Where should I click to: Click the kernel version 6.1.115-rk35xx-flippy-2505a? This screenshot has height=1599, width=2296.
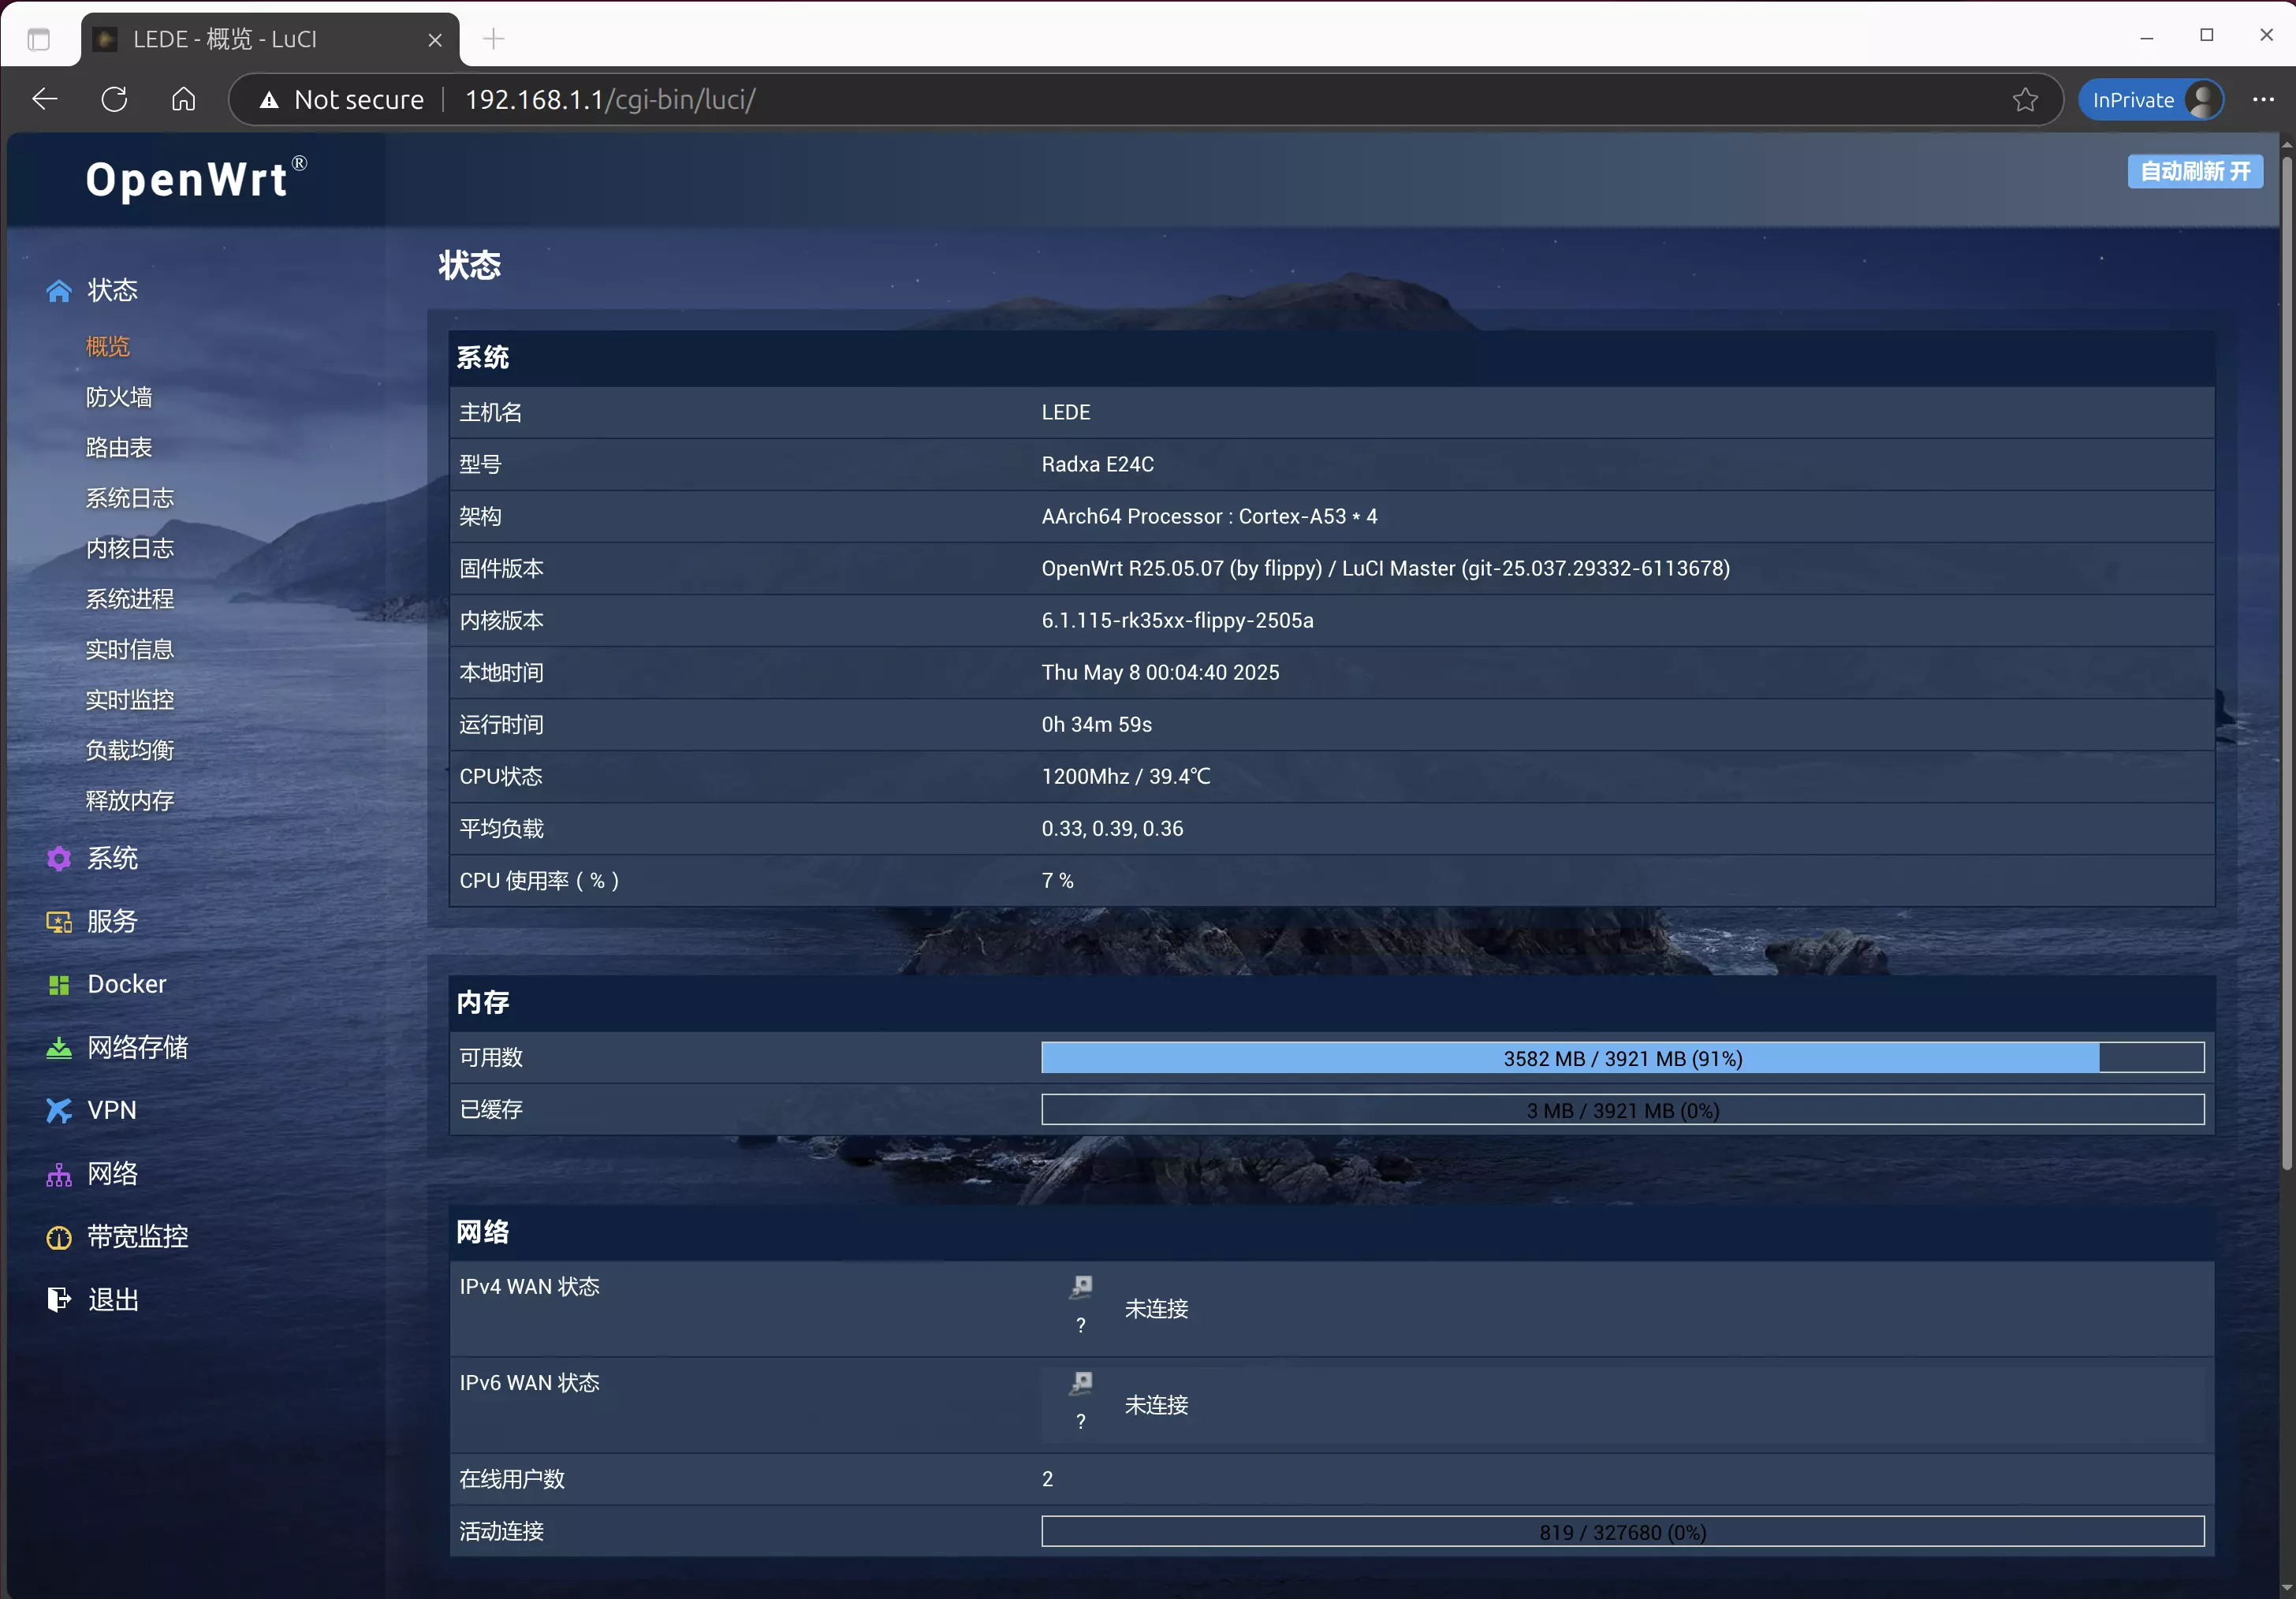click(x=1177, y=621)
